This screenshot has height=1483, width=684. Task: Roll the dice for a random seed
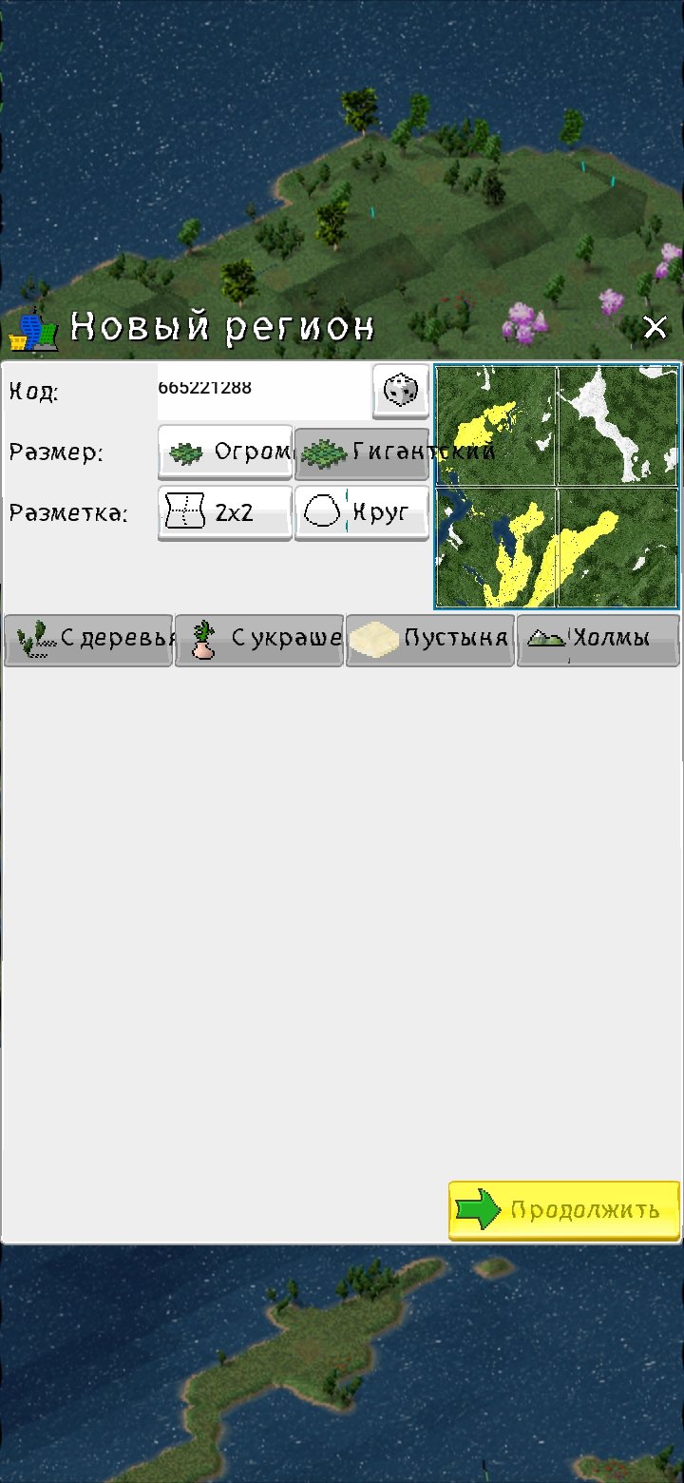tap(400, 391)
